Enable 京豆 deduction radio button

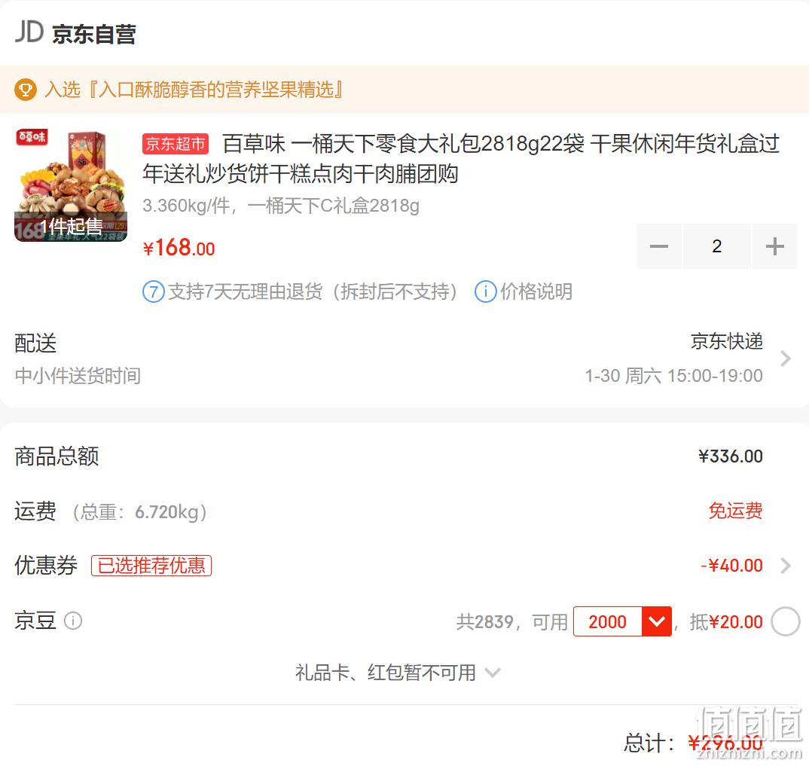[785, 621]
